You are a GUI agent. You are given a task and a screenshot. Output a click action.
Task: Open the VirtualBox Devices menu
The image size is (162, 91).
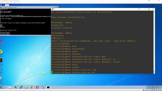click(x=15, y=3)
